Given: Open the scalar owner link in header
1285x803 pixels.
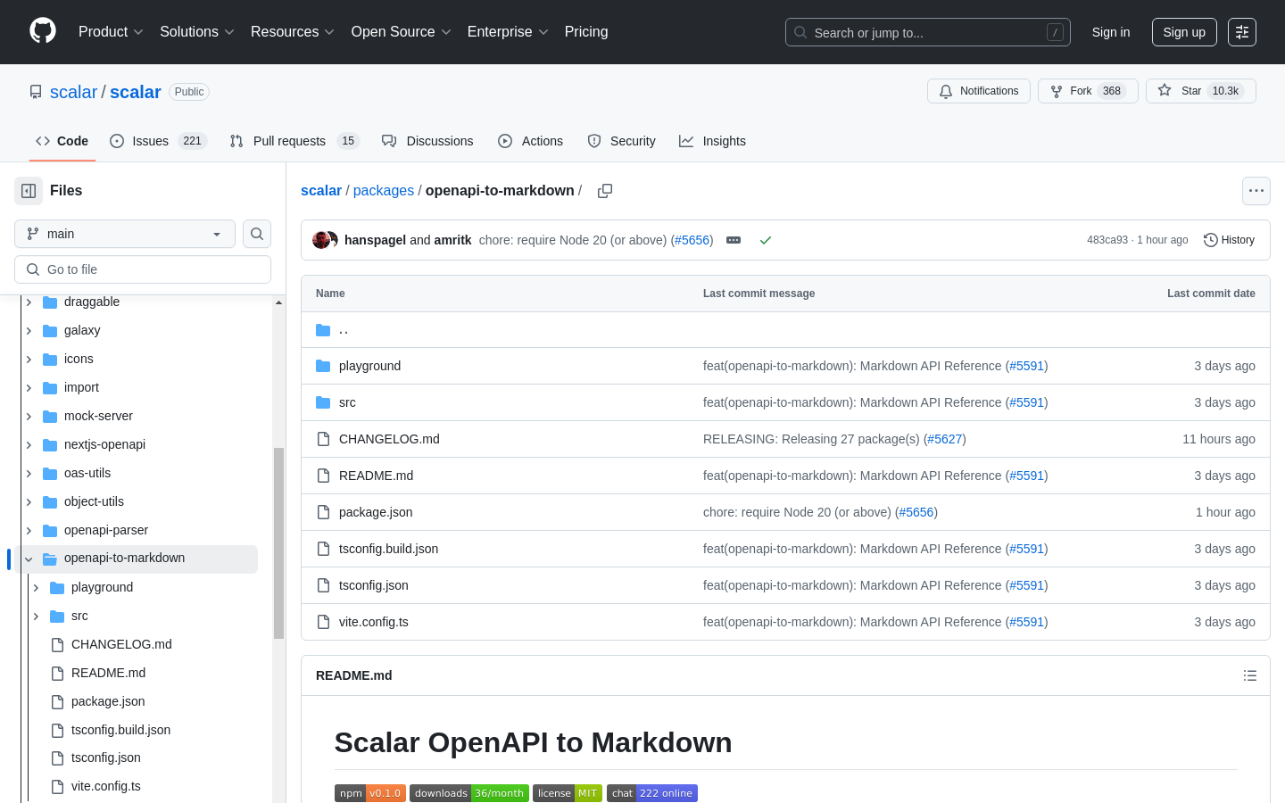Looking at the screenshot, I should pos(73,92).
